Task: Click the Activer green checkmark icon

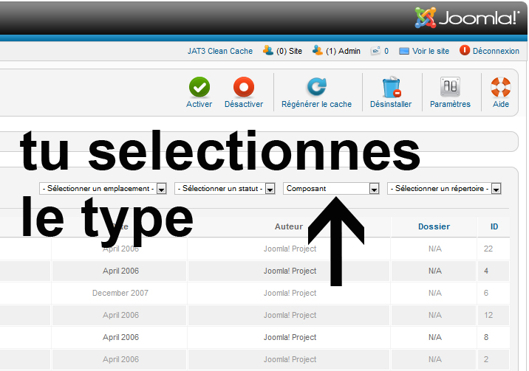Action: [199, 88]
